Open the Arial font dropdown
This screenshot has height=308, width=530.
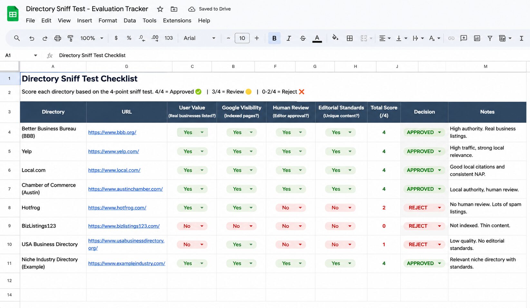(199, 38)
